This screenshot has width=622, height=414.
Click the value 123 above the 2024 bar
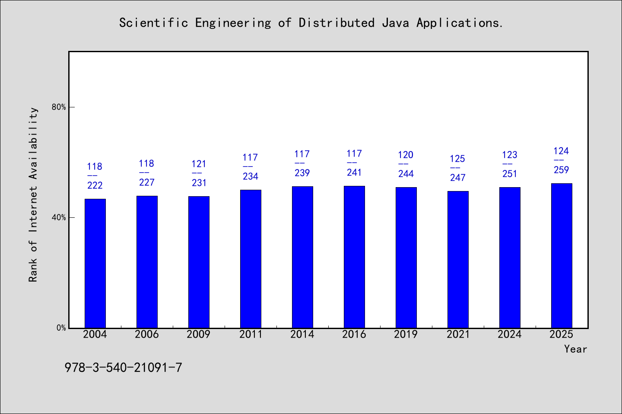[510, 155]
